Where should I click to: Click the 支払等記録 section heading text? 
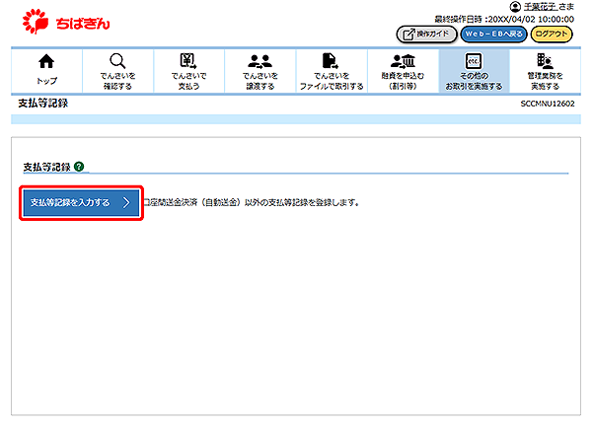click(45, 169)
